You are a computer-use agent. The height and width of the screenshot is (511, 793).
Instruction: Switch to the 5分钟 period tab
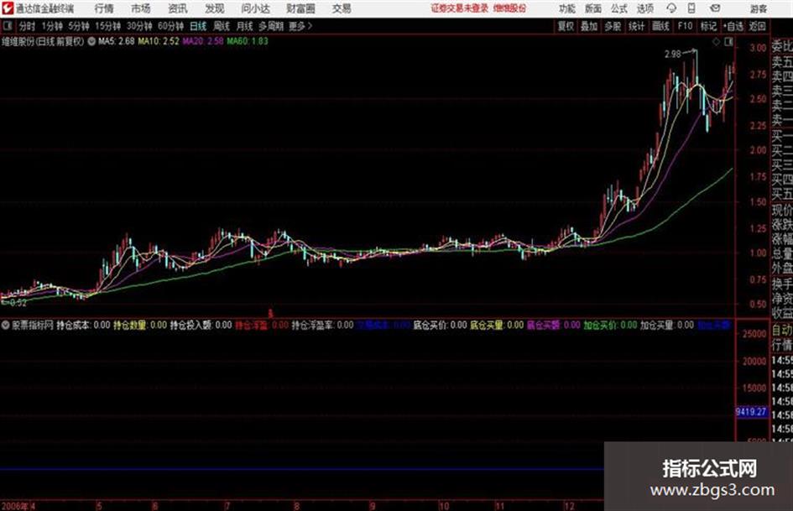click(79, 26)
